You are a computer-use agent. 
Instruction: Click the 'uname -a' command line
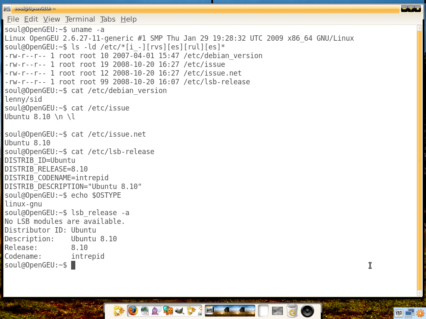(54, 29)
